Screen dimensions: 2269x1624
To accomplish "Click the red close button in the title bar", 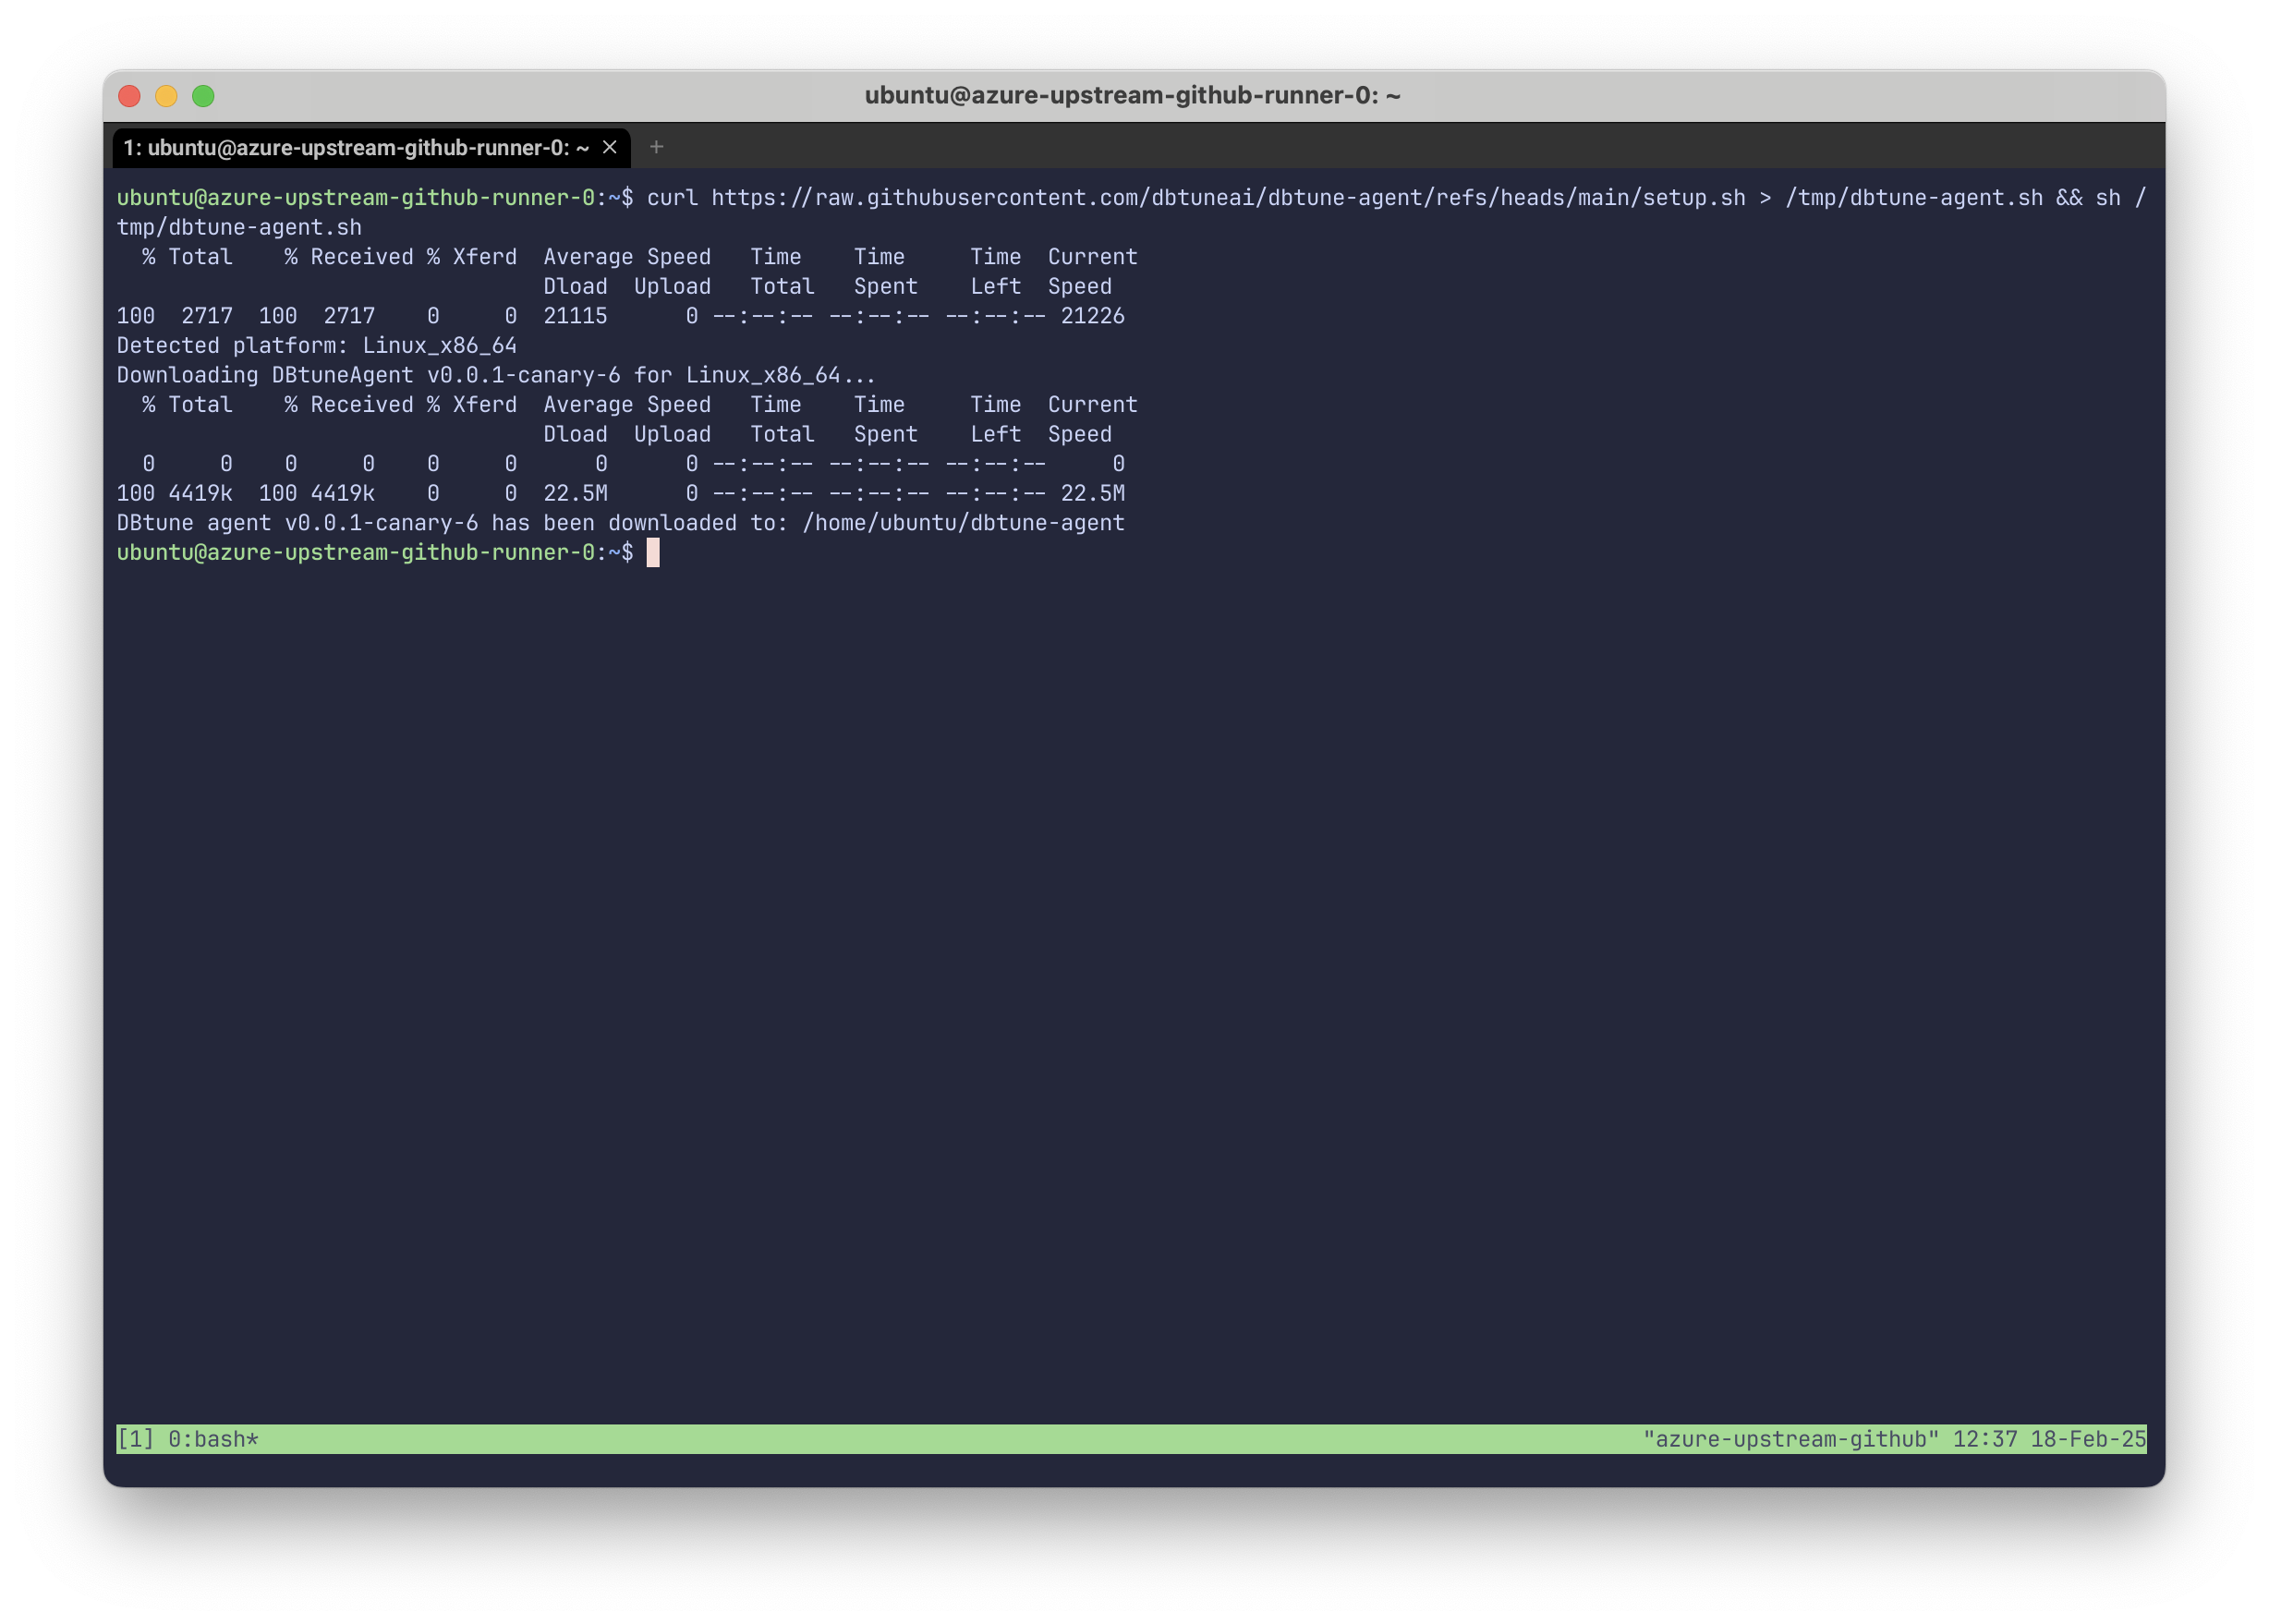I will (129, 95).
